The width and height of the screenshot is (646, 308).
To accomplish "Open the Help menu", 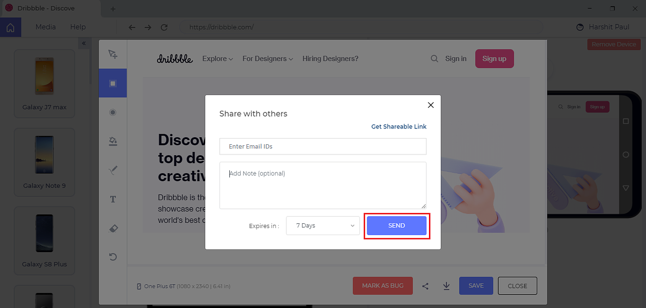I will (78, 27).
